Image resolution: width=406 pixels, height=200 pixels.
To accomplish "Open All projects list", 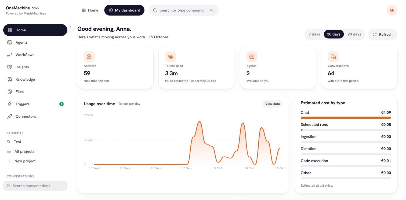I will [x=35, y=151].
